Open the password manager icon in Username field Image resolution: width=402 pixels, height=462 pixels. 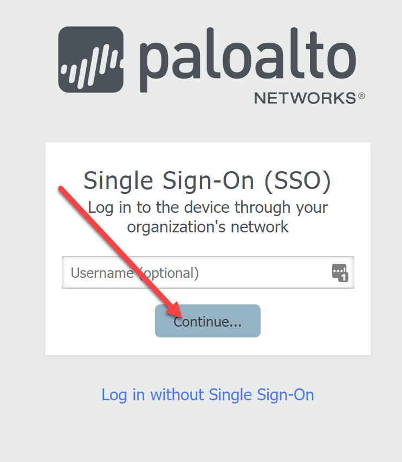340,273
